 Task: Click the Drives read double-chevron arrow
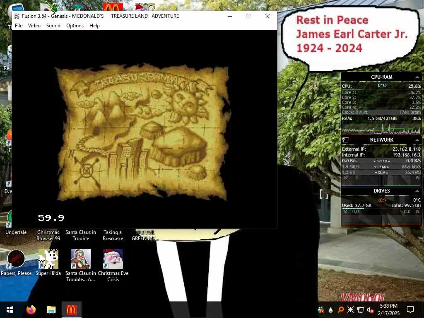(345, 212)
